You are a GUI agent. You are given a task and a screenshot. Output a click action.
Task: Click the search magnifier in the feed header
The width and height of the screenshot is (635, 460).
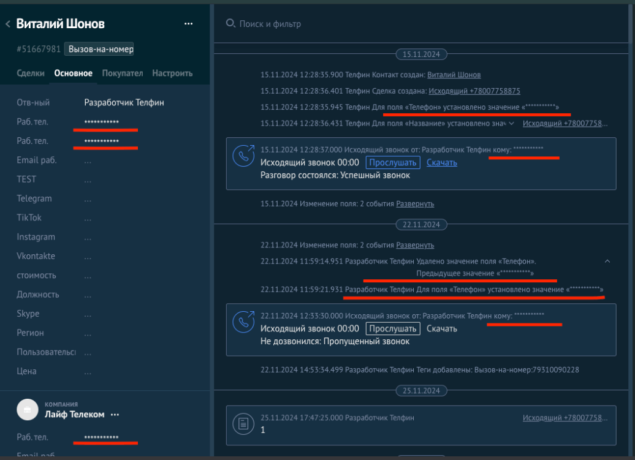(229, 23)
